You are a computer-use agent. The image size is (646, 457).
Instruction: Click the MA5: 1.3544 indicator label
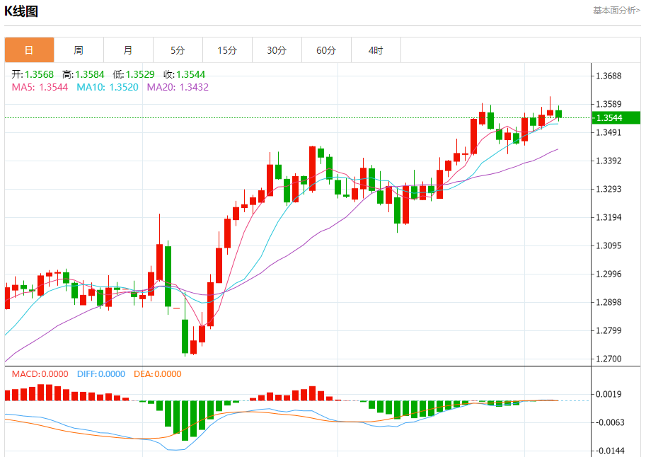(40, 87)
